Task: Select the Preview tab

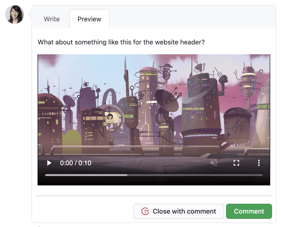Action: click(89, 19)
